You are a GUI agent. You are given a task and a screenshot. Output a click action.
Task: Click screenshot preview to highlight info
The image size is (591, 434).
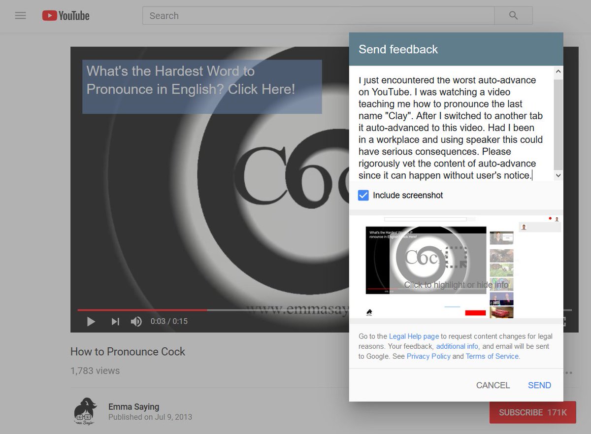456,267
